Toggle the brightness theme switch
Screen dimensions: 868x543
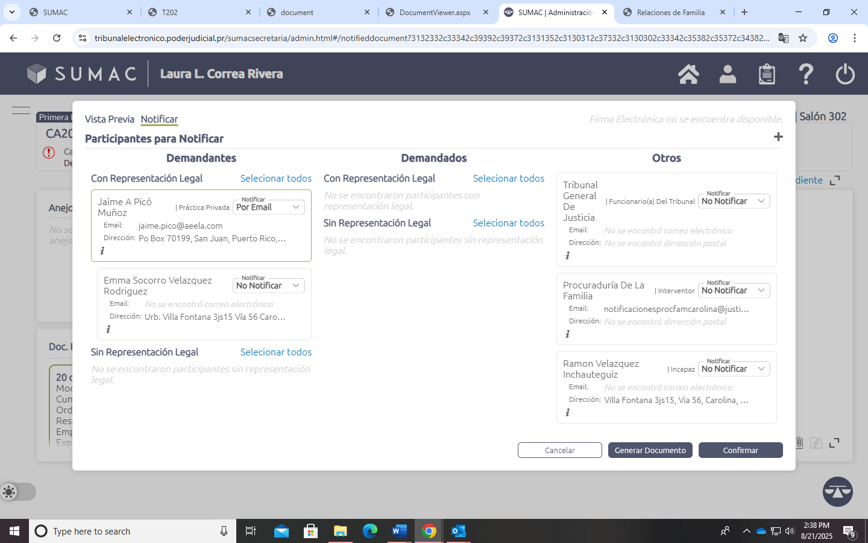tap(18, 492)
